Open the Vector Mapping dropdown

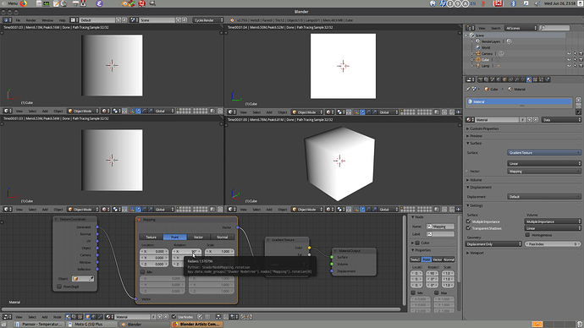pyautogui.click(x=543, y=171)
